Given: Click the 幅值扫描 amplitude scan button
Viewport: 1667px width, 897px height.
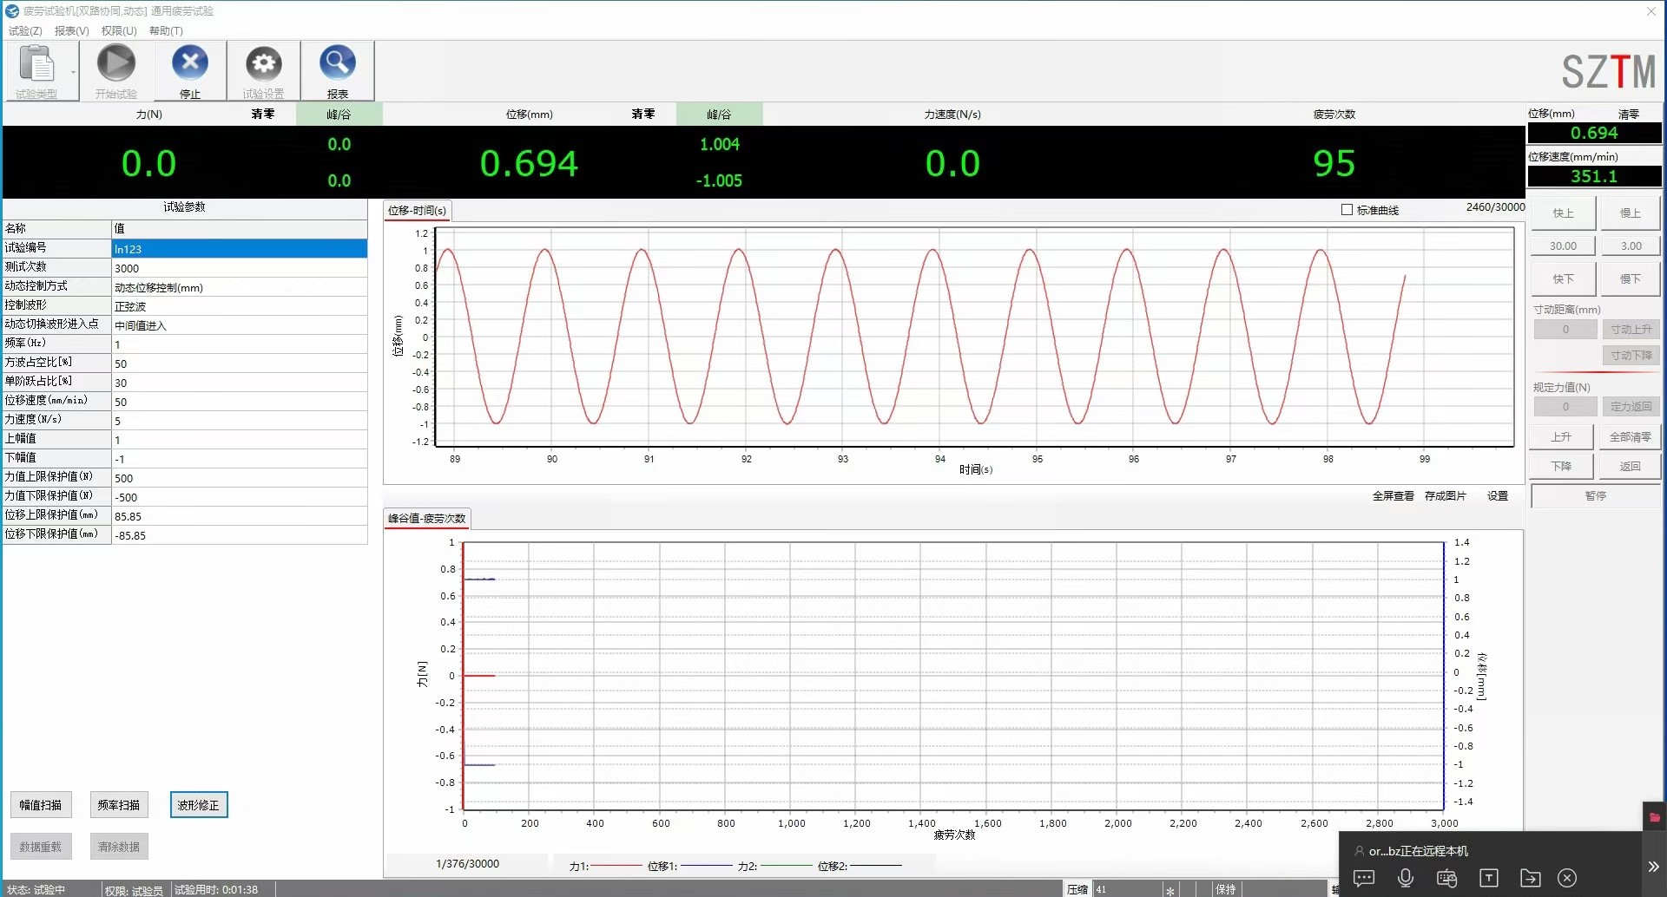Looking at the screenshot, I should click(x=41, y=805).
